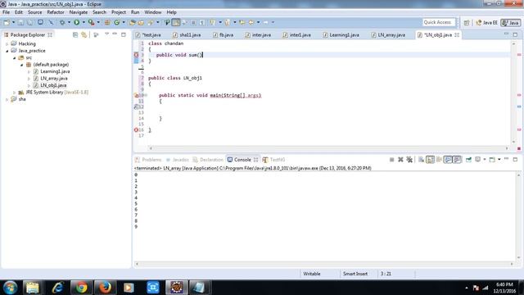The image size is (524, 295).
Task: Close the LN_obj1.java editor tab
Action: [457, 34]
